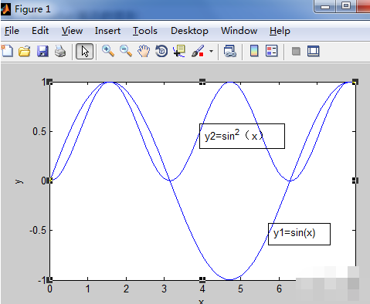Click the Link Plot icon
Image resolution: width=370 pixels, height=304 pixels.
click(x=230, y=51)
